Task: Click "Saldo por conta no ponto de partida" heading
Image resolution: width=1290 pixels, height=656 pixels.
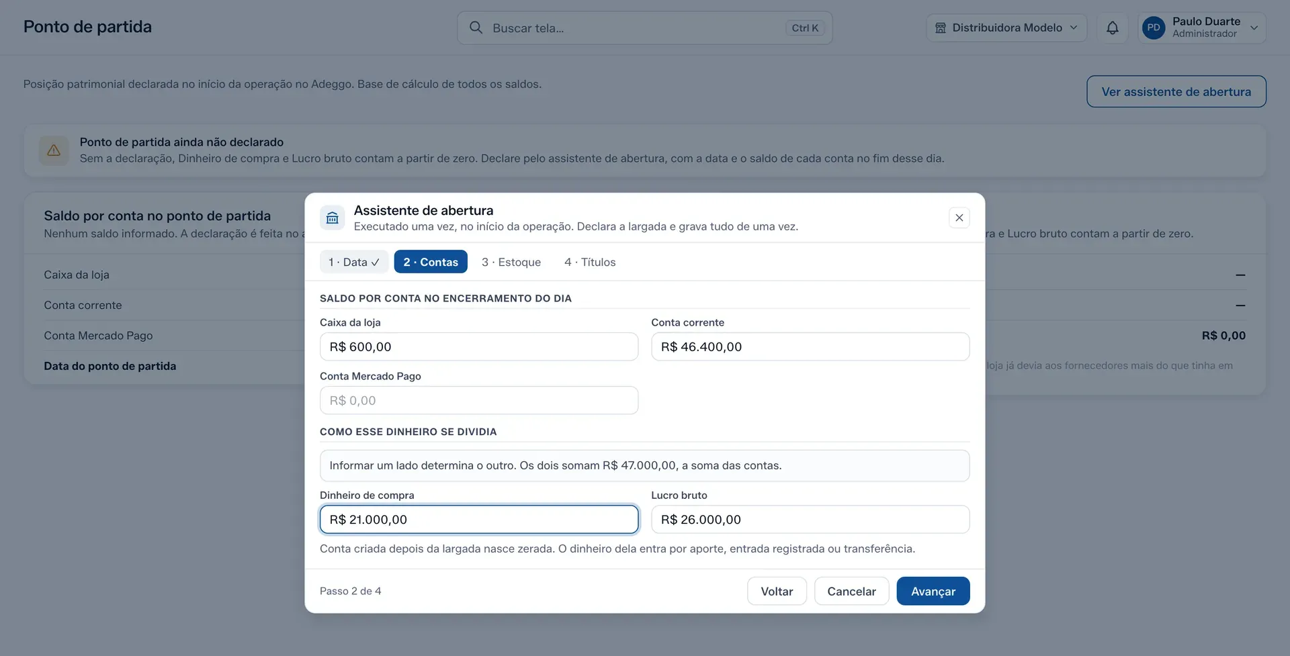Action: point(157,216)
